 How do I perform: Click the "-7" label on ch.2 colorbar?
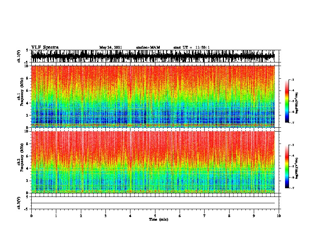[293, 188]
